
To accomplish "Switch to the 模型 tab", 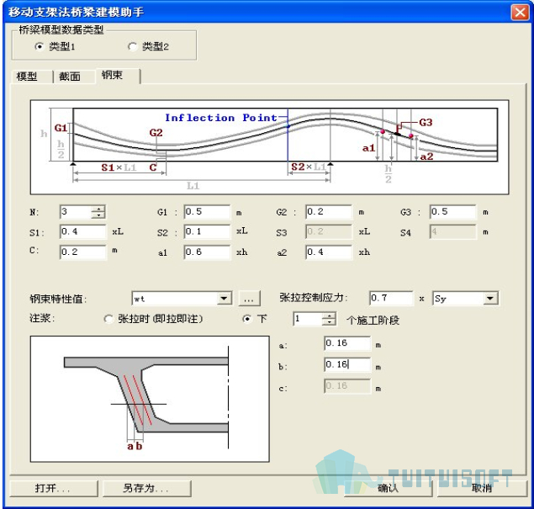I will pyautogui.click(x=27, y=77).
